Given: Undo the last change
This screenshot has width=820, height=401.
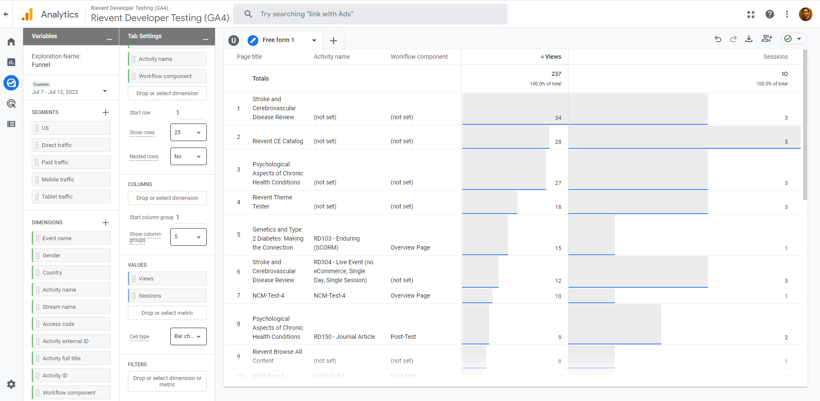Looking at the screenshot, I should pyautogui.click(x=718, y=39).
